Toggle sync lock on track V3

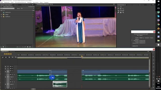(x=11, y=66)
